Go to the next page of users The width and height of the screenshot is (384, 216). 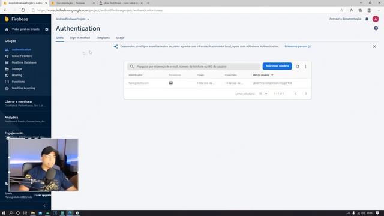[x=306, y=94]
